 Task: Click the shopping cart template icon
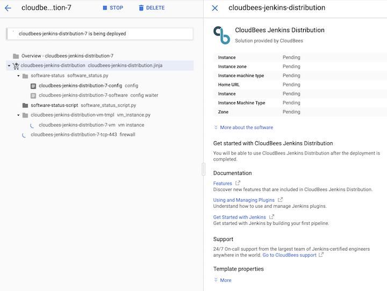[x=16, y=66]
